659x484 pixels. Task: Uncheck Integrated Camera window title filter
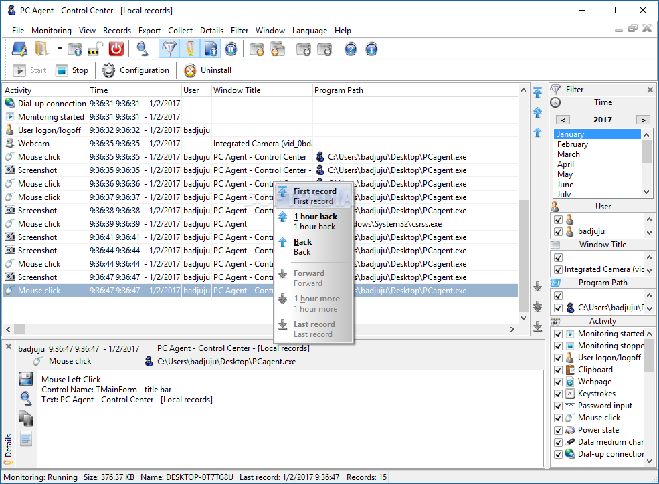click(x=558, y=269)
